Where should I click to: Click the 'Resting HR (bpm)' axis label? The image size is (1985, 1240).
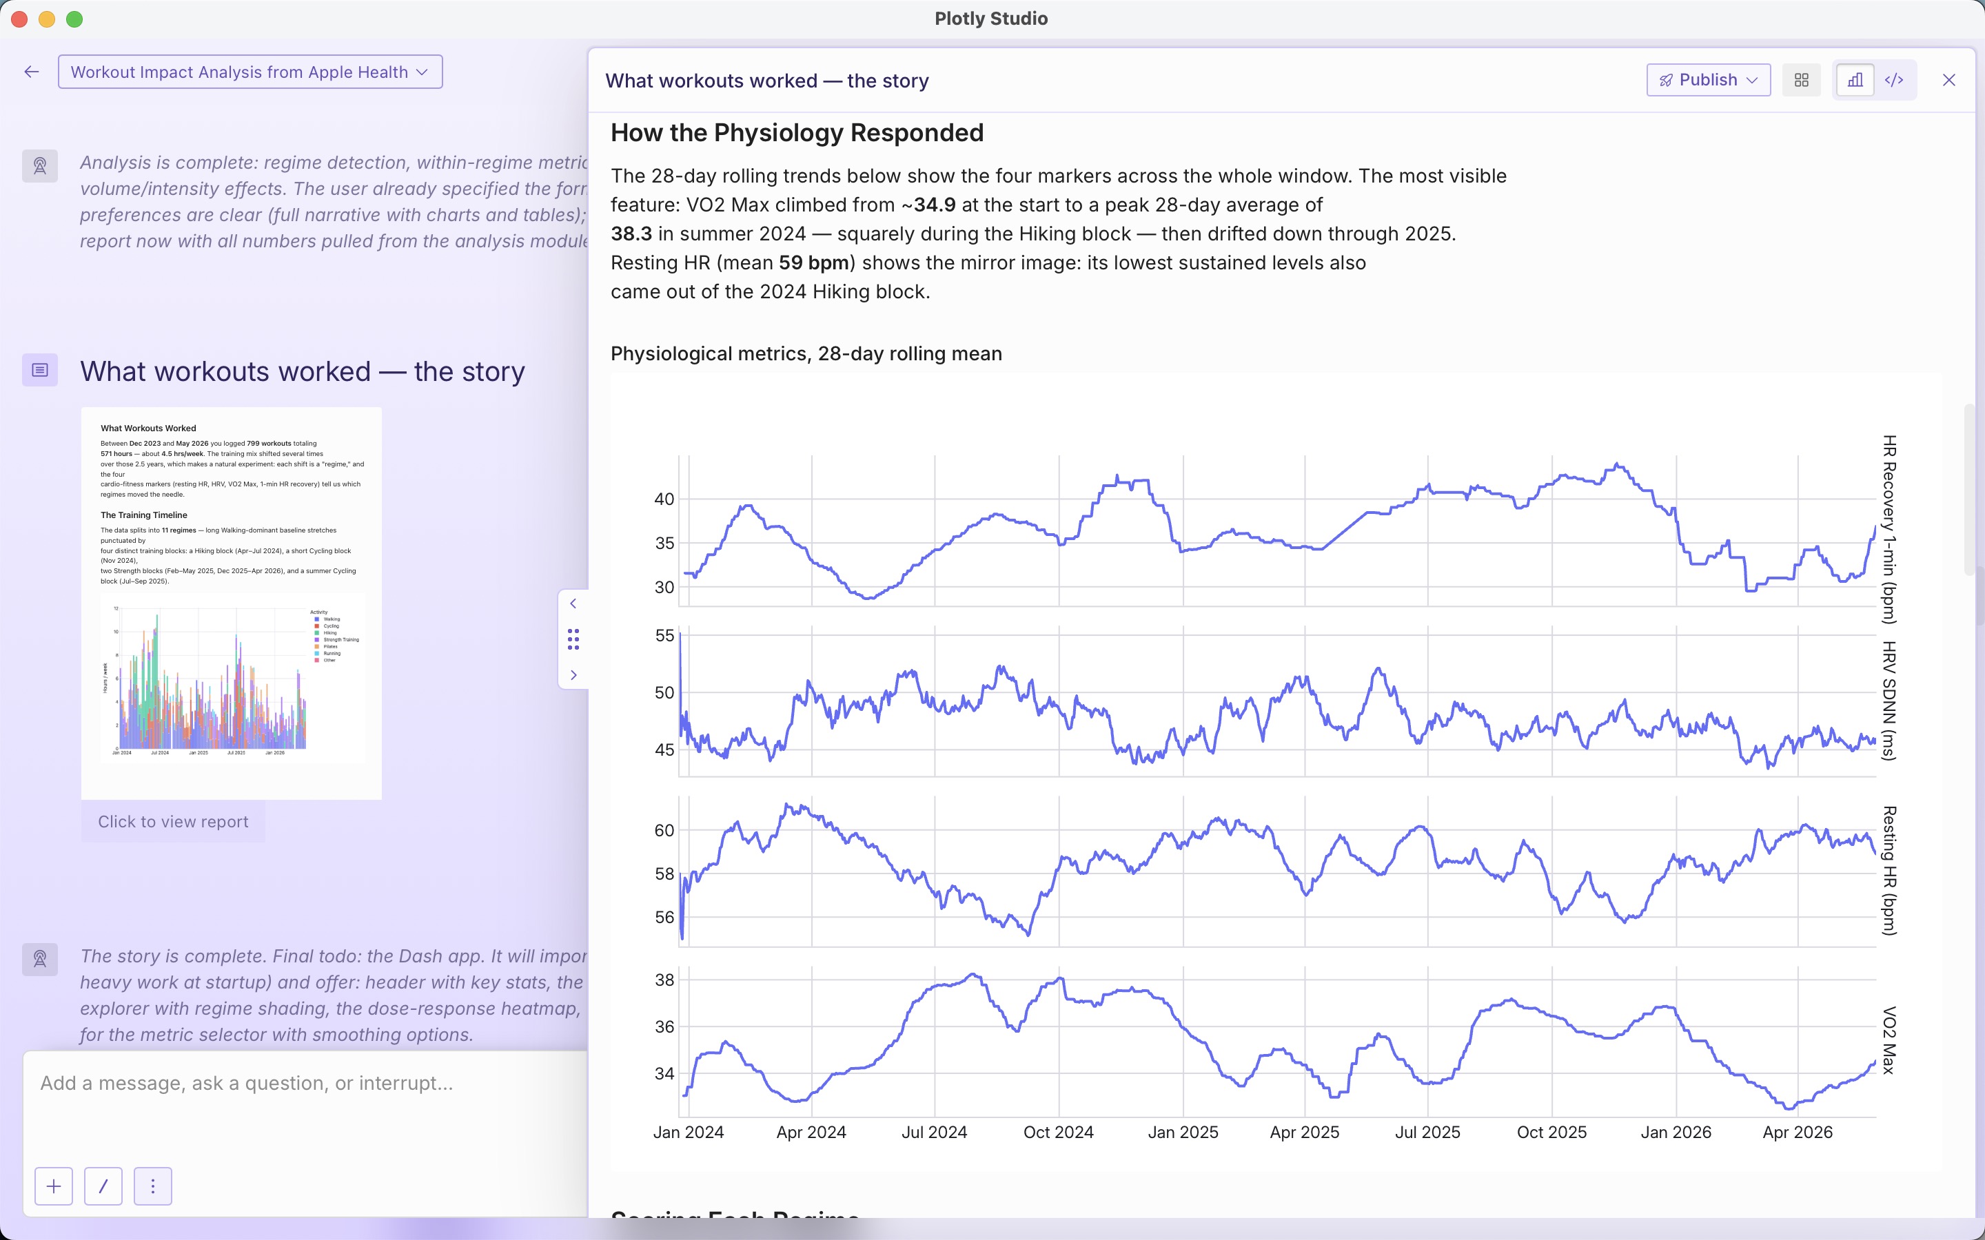click(1889, 871)
